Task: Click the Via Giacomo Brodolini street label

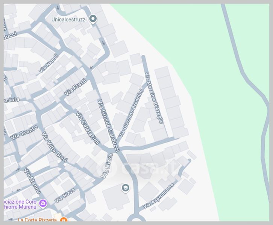Action: coord(131,113)
